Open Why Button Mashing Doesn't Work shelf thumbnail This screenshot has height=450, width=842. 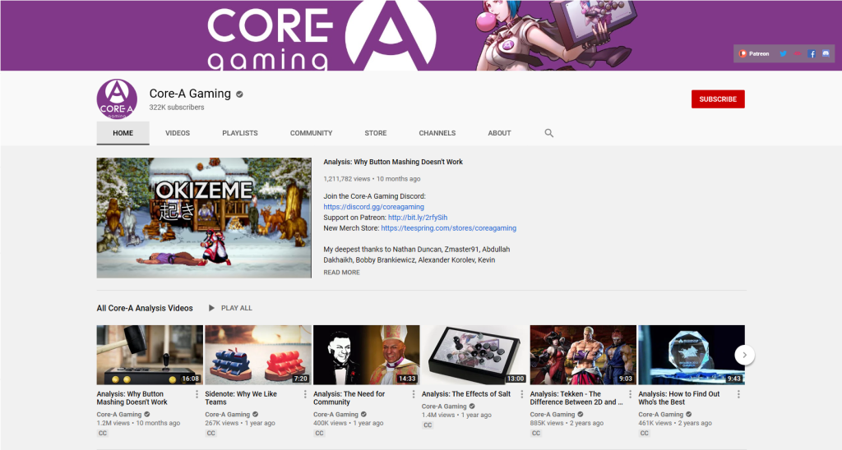pos(150,355)
